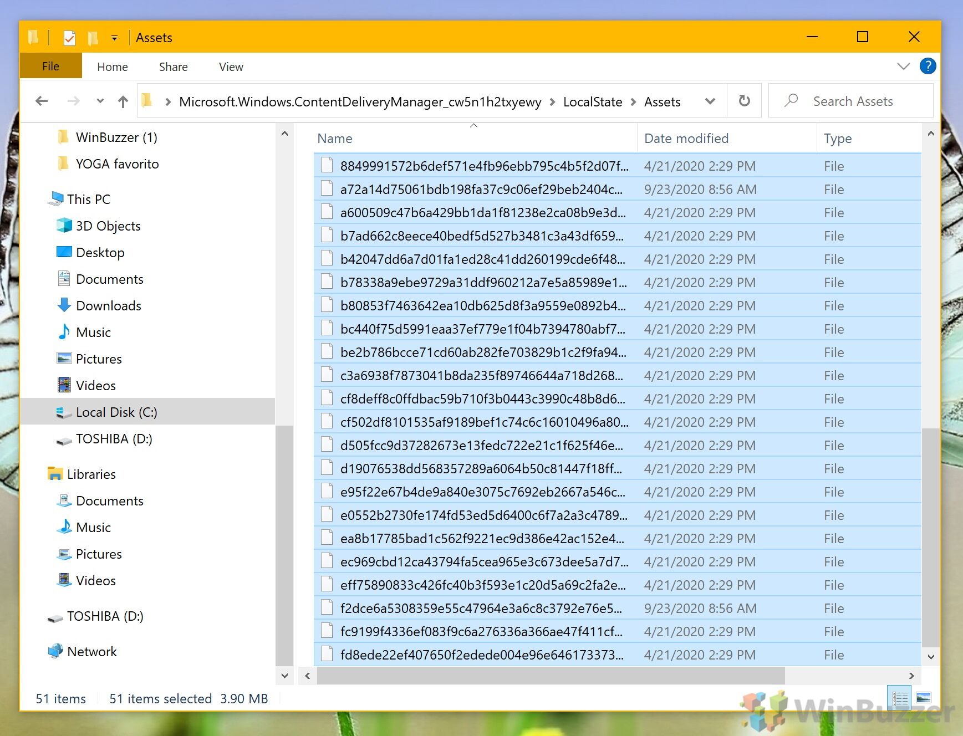Switch to the View ribbon tab

point(231,67)
